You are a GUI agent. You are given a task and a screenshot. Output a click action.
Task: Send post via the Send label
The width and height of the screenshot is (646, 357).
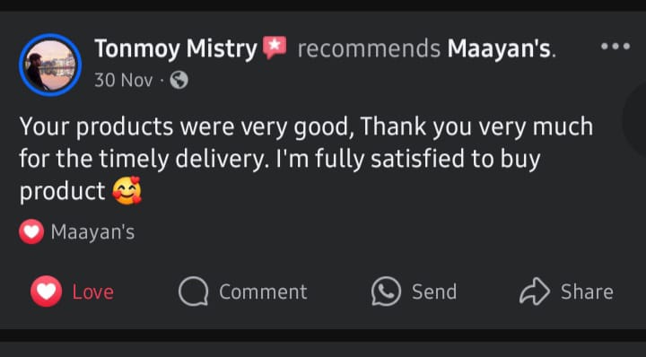pos(434,292)
